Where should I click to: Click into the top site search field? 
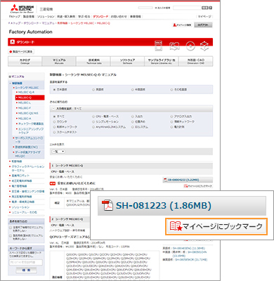click(x=187, y=8)
